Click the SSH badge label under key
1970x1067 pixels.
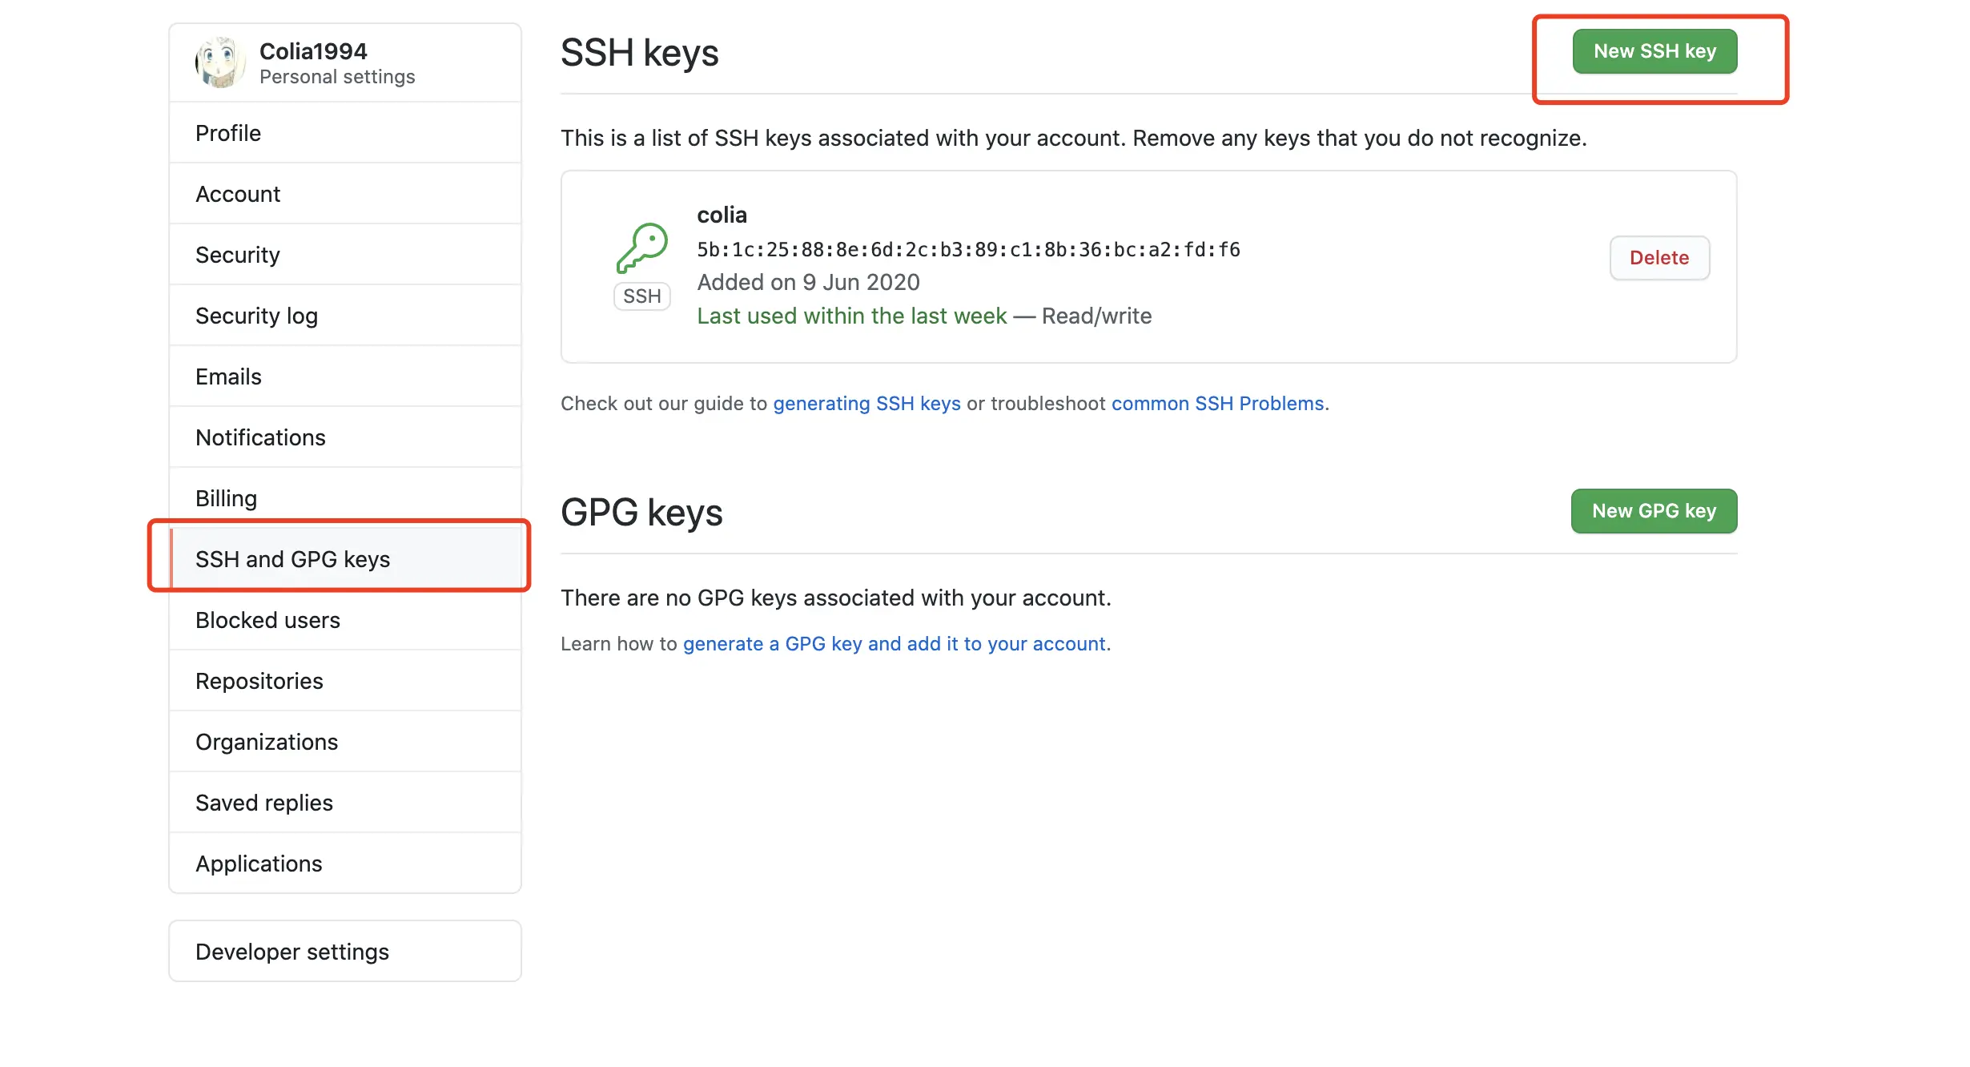[641, 296]
